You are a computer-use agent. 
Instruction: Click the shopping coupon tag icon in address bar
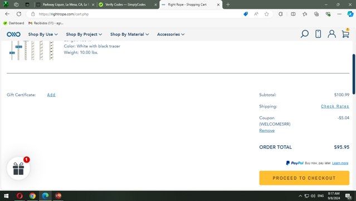coord(246,14)
